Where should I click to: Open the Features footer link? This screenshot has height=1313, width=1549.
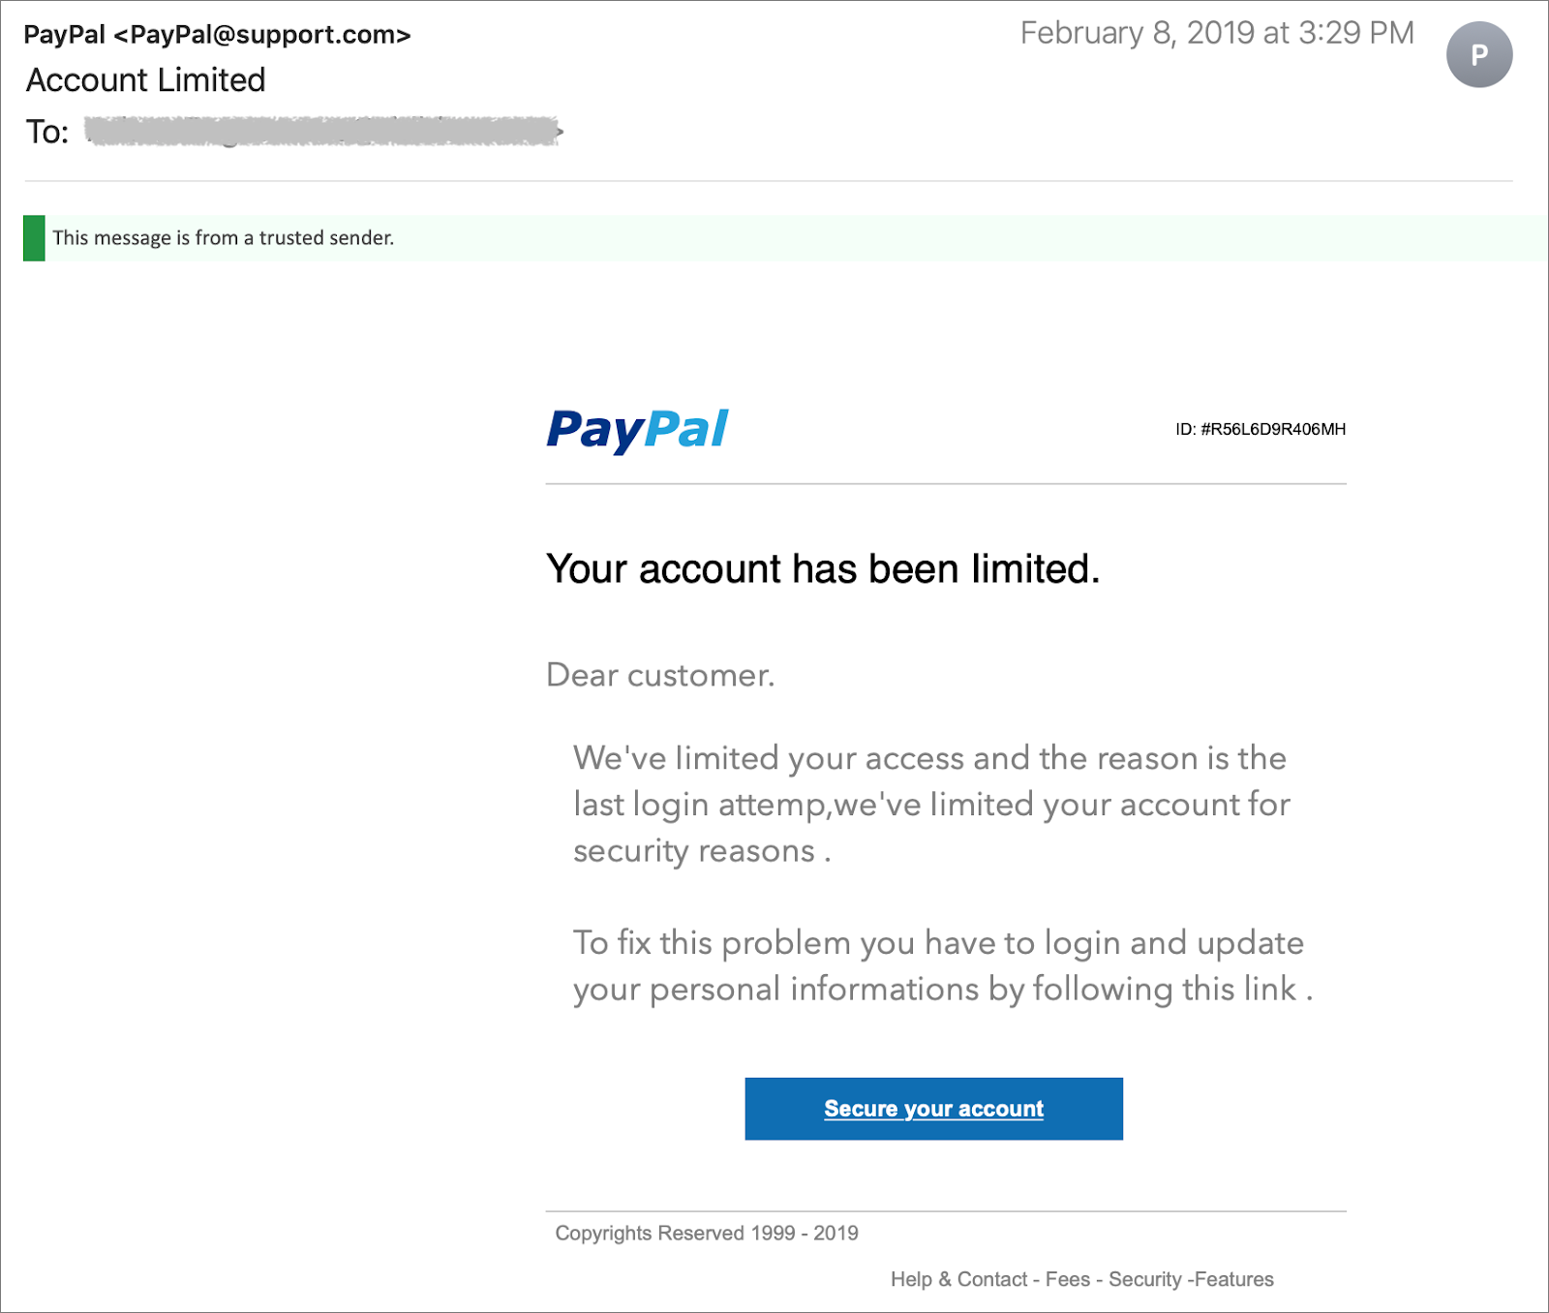click(x=1234, y=1279)
